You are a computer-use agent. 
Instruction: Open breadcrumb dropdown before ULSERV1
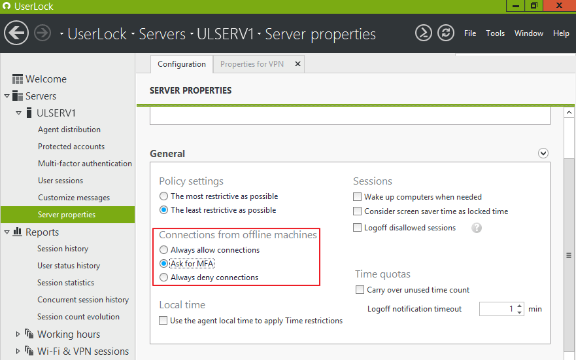click(x=192, y=34)
